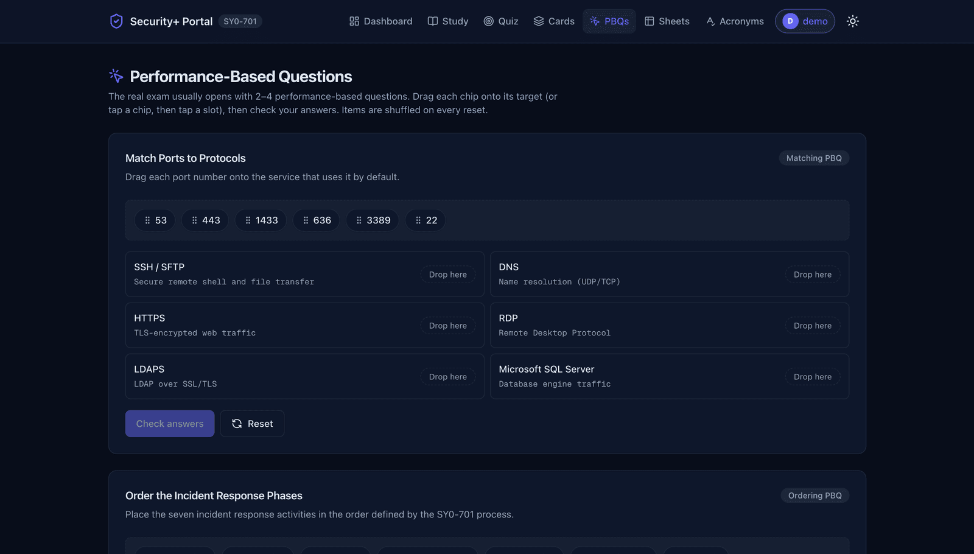Click the Sheets table icon
Screen dimensions: 974x554
point(650,21)
